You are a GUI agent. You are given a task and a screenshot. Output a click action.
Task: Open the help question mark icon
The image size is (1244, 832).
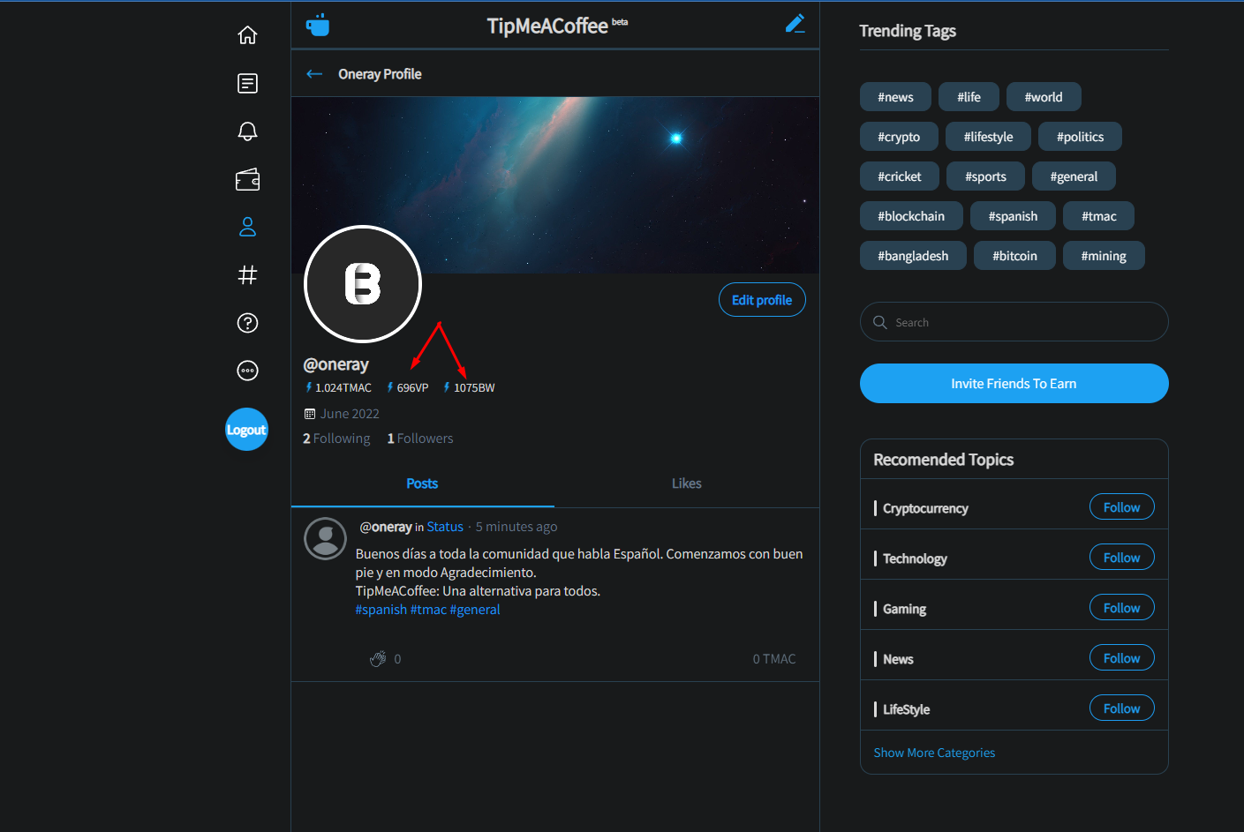pyautogui.click(x=247, y=323)
